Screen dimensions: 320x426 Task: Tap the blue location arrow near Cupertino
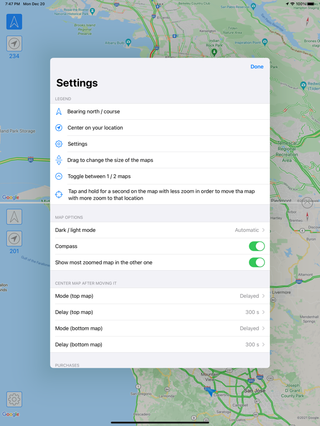click(210, 392)
